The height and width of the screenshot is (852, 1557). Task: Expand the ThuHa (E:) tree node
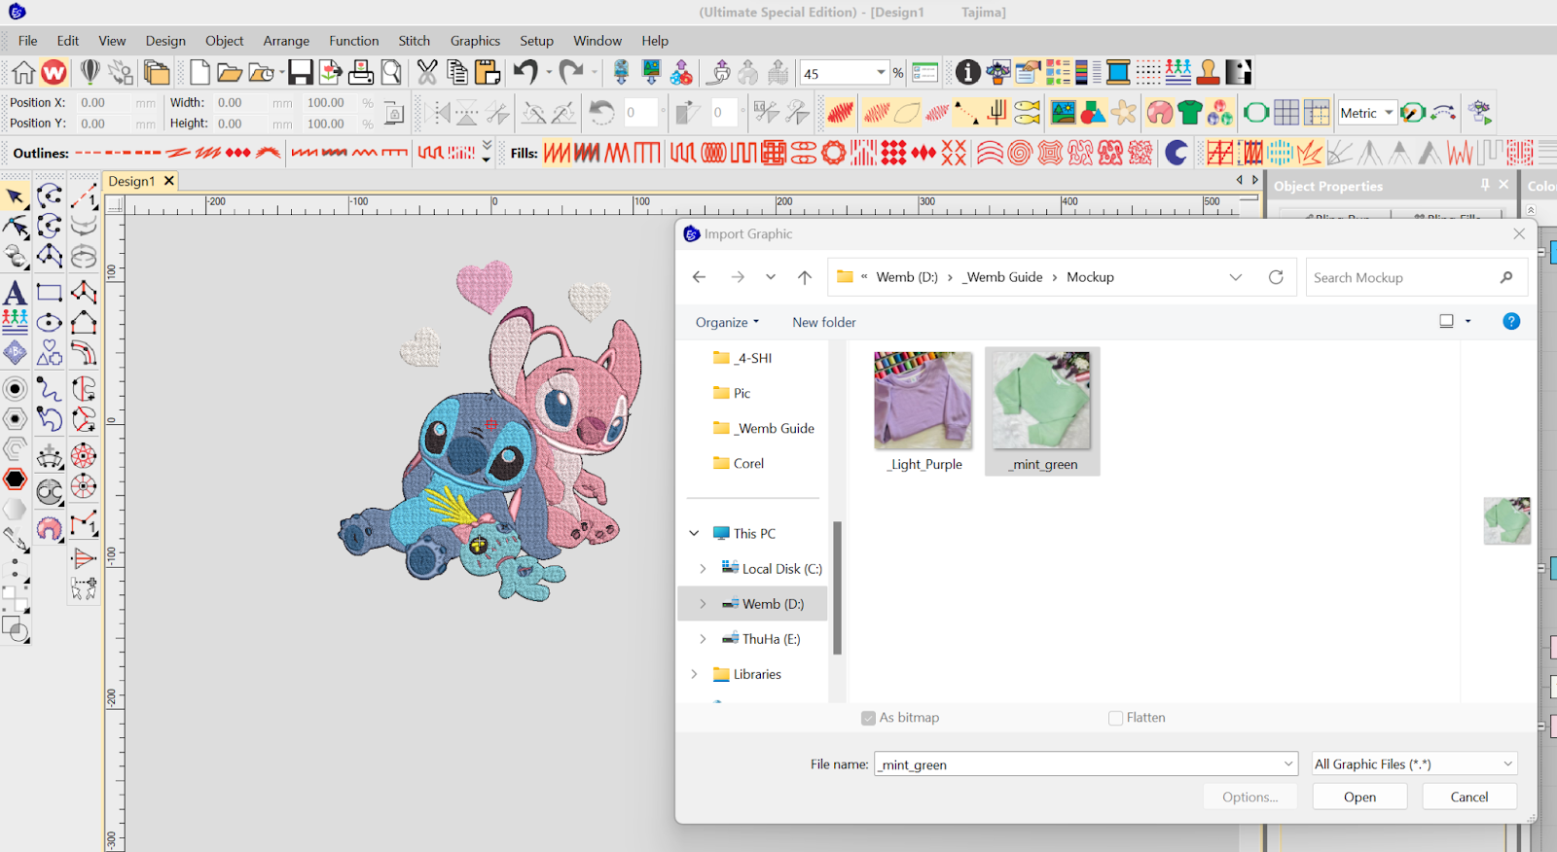pyautogui.click(x=703, y=639)
